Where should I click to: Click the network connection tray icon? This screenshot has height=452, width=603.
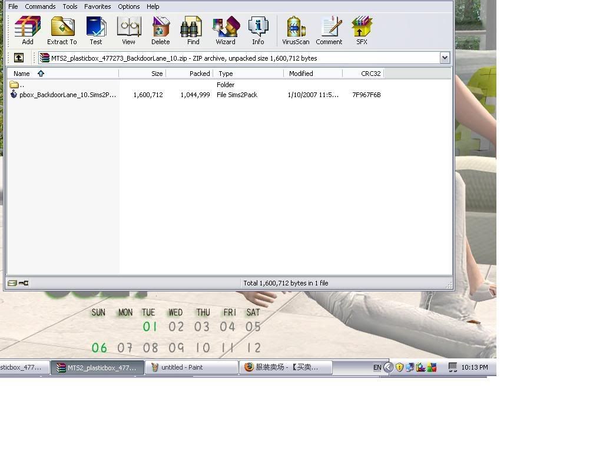point(410,367)
